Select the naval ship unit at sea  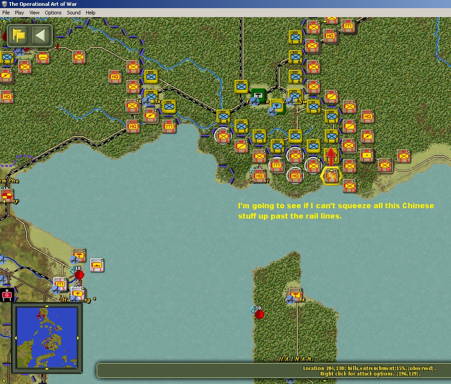pos(97,265)
